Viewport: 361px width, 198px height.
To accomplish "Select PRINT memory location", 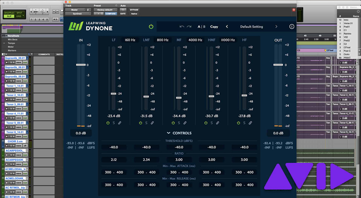I will [347, 57].
